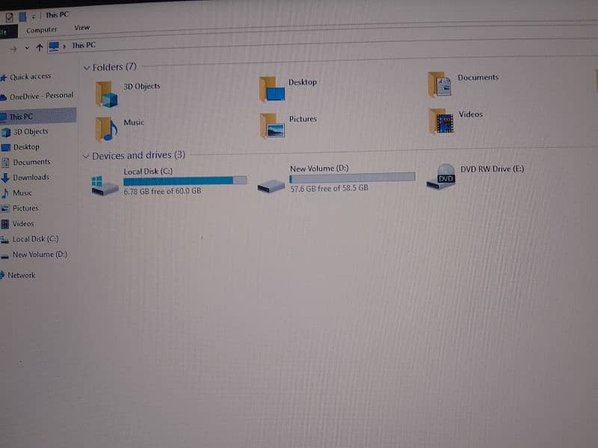Go up one level with the Up arrow
The height and width of the screenshot is (448, 598).
[x=40, y=48]
